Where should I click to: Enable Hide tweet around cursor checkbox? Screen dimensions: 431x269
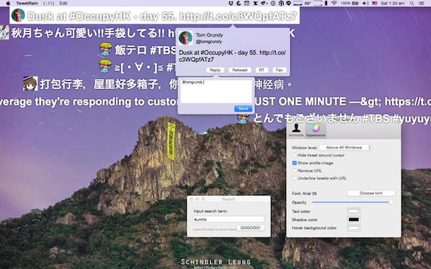(x=295, y=156)
